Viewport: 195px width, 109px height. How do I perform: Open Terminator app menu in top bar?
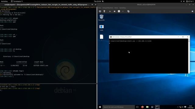[17, 1]
